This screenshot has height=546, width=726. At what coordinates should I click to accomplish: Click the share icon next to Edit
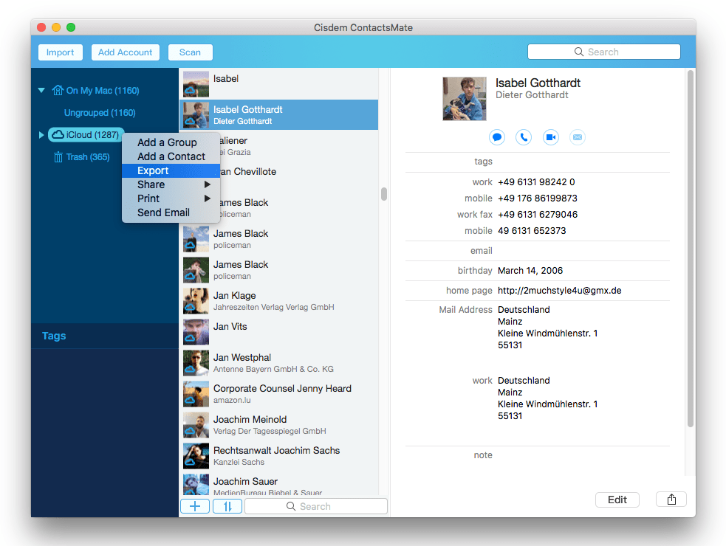point(671,500)
